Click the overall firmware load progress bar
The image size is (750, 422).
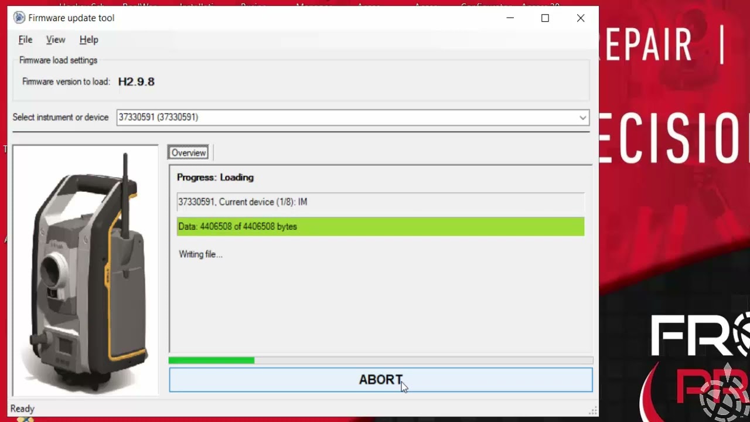tap(381, 360)
